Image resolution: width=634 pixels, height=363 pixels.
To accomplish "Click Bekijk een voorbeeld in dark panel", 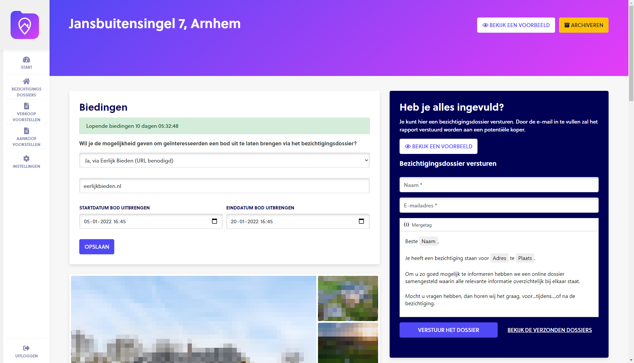I will (x=438, y=146).
